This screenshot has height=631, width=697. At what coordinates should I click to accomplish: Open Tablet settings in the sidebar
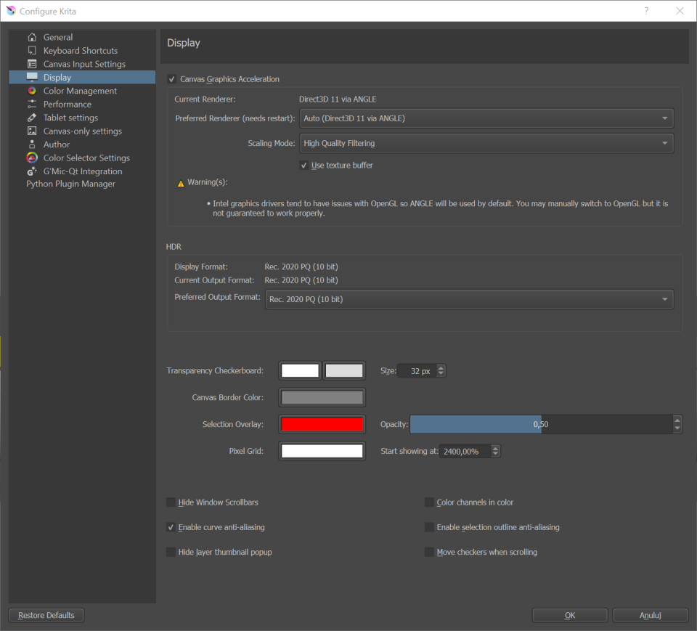tap(69, 117)
